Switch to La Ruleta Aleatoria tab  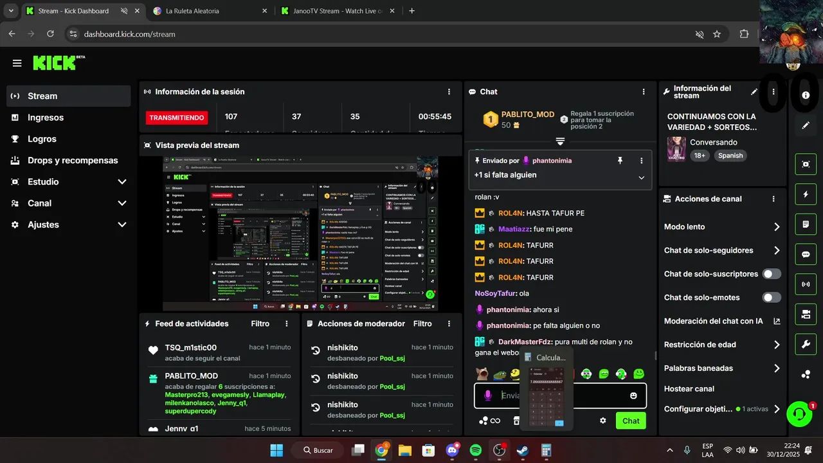[x=211, y=11]
